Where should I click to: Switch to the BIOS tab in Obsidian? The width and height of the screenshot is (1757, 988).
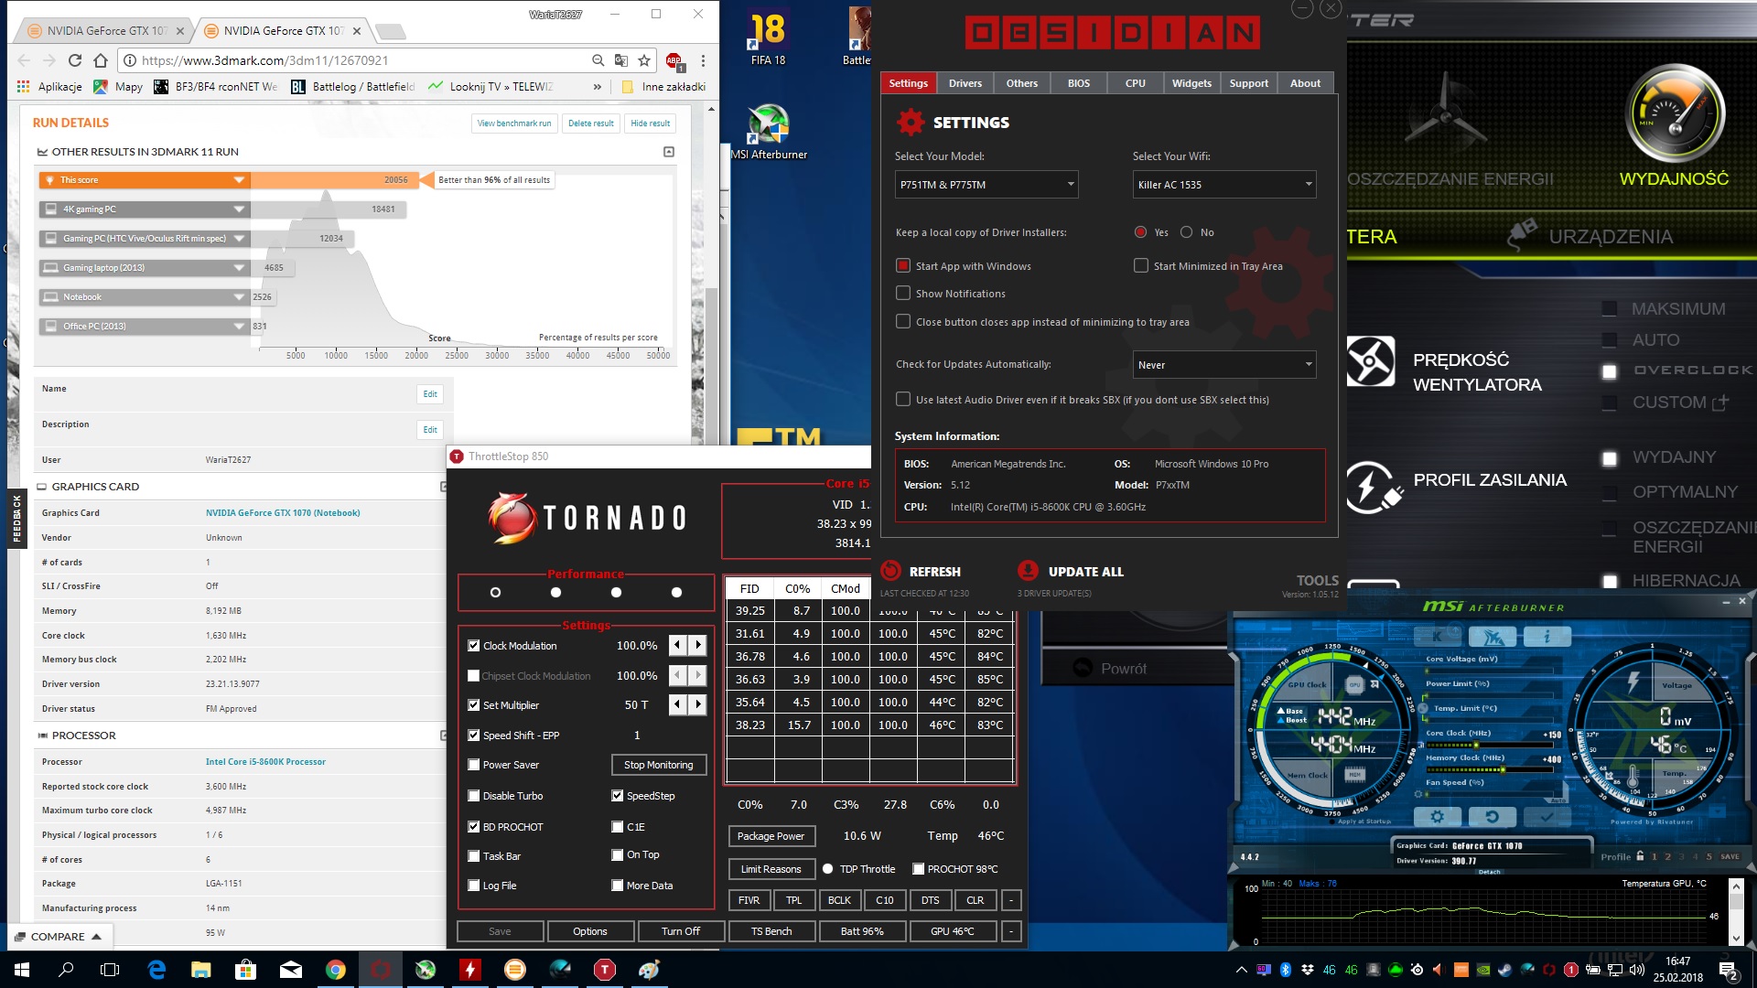click(x=1079, y=83)
